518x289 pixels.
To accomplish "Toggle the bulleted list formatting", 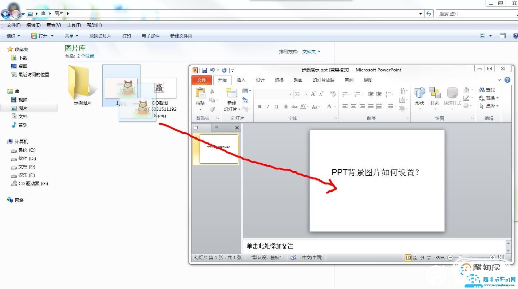I will (345, 94).
